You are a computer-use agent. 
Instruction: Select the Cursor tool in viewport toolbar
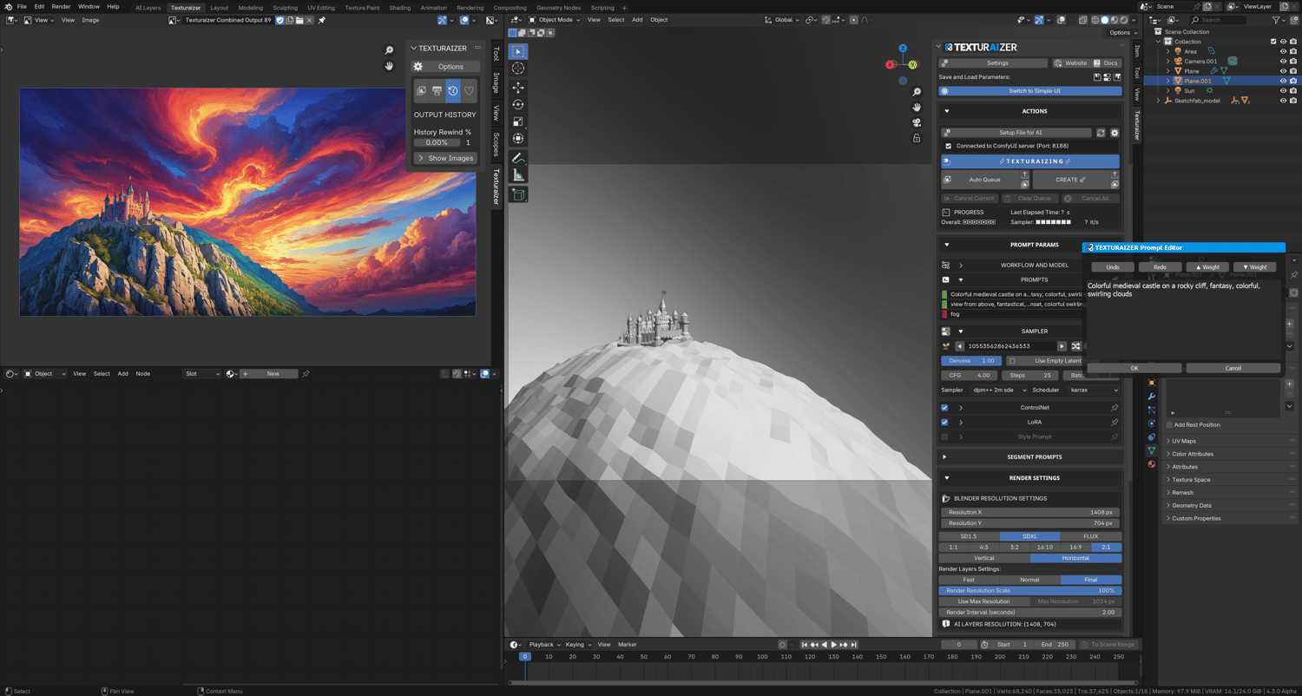coord(518,69)
